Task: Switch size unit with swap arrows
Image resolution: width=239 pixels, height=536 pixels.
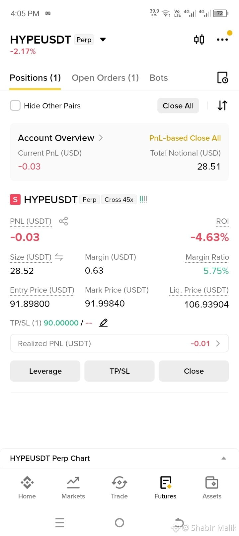Action: [59, 257]
